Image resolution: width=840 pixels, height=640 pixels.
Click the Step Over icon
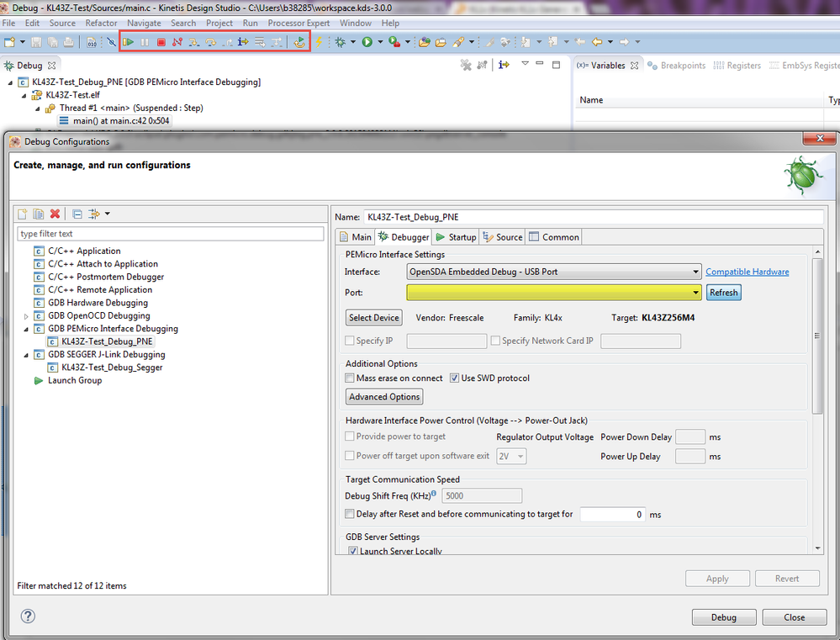(210, 42)
